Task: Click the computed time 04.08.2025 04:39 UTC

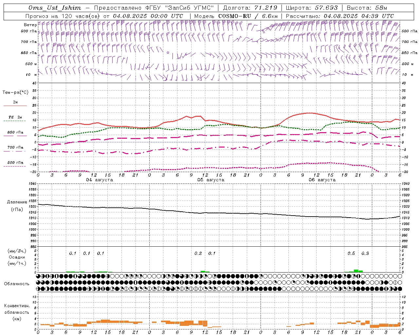Action: pyautogui.click(x=359, y=16)
